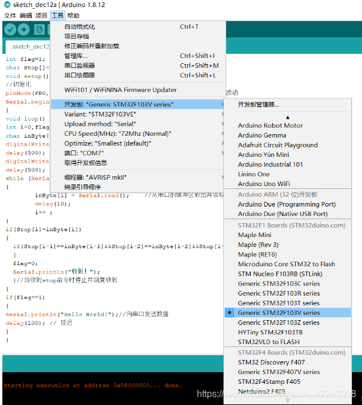
Task: Open 串口绘图器 serial plotter
Action: tap(137, 75)
